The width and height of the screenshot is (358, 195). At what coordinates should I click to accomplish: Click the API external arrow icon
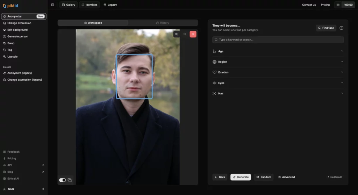[x=43, y=165]
